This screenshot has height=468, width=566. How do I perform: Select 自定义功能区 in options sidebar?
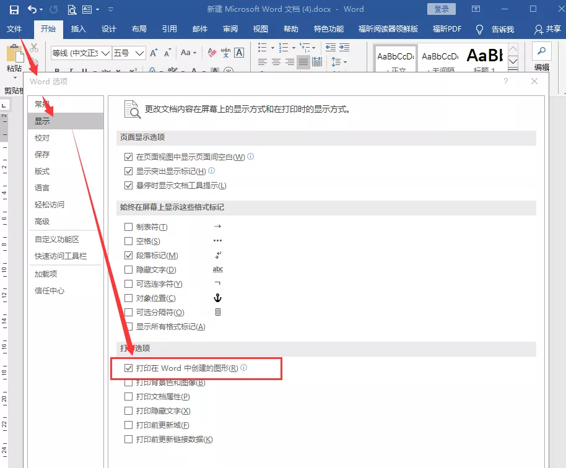pyautogui.click(x=66, y=239)
